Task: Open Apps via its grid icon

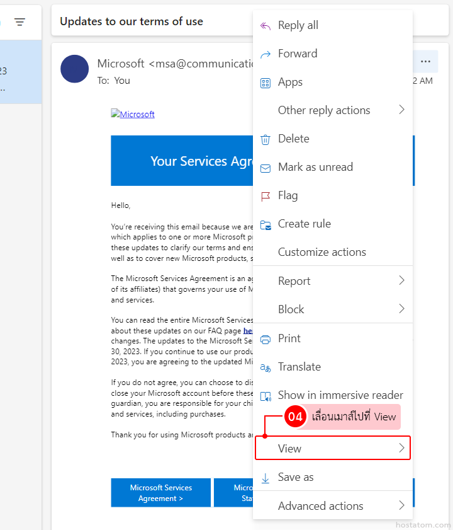Action: tap(266, 83)
